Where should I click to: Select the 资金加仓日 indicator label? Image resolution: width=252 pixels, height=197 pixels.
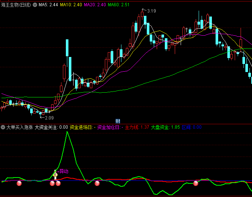click(109, 127)
